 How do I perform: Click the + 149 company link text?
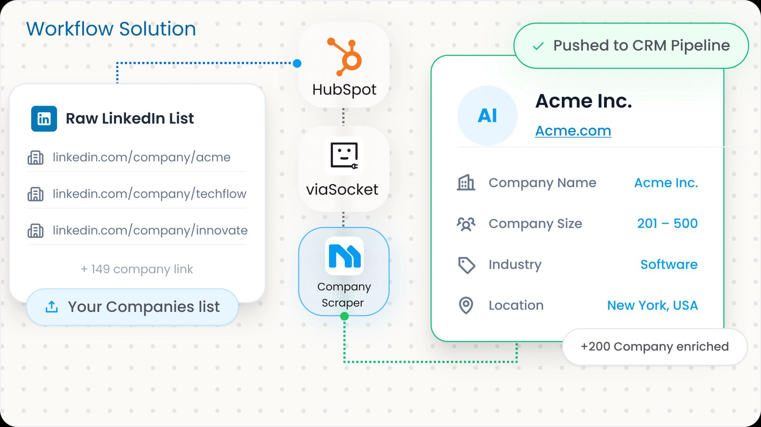pos(137,269)
